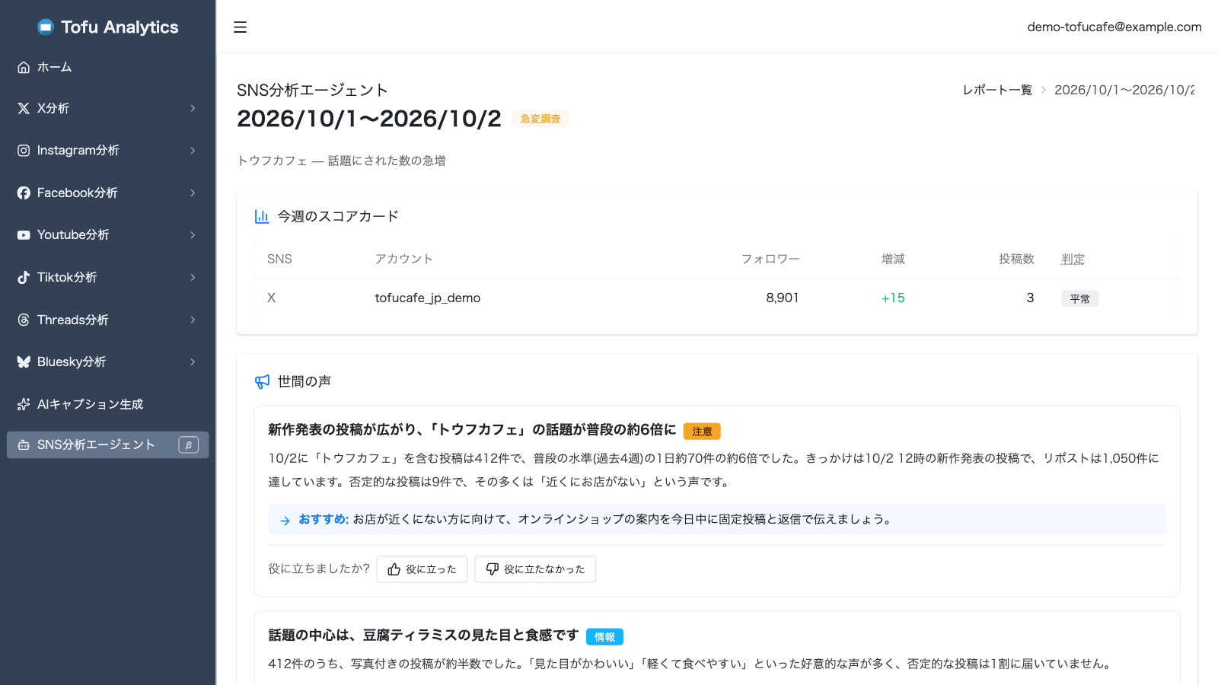Click the β badge on SNS分析エージェント
This screenshot has width=1218, height=685.
tap(188, 444)
